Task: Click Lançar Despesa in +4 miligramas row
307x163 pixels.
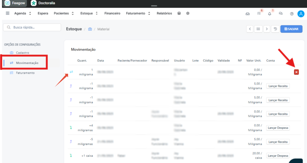Action: [x=278, y=128]
